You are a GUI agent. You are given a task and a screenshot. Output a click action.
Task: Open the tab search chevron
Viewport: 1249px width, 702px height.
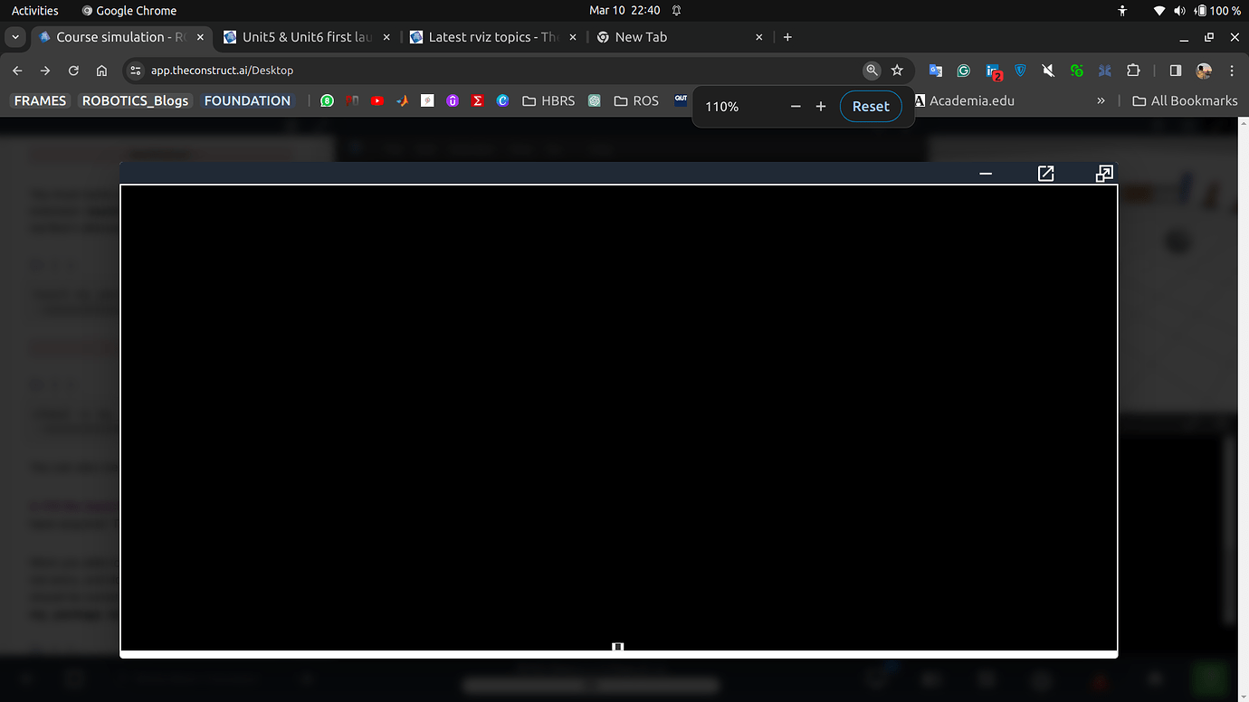(14, 37)
